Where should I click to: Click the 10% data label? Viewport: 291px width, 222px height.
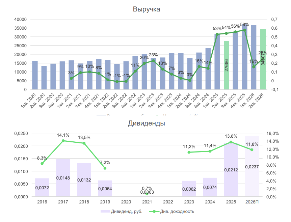89,66
